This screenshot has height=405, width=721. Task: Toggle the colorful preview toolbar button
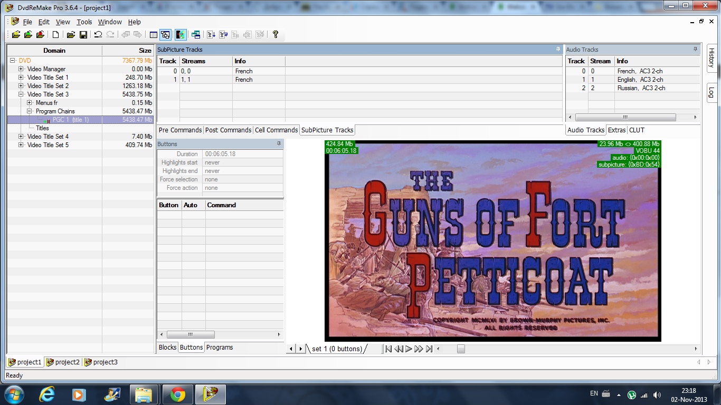(181, 35)
